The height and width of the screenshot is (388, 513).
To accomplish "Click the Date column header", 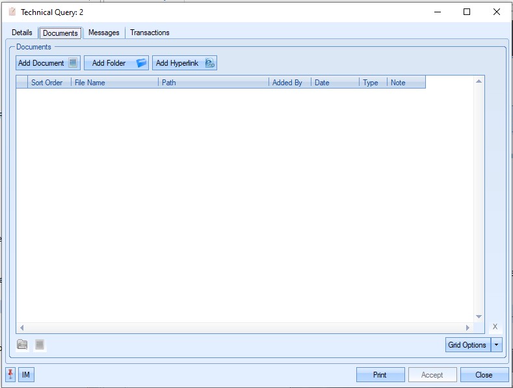I will point(335,82).
